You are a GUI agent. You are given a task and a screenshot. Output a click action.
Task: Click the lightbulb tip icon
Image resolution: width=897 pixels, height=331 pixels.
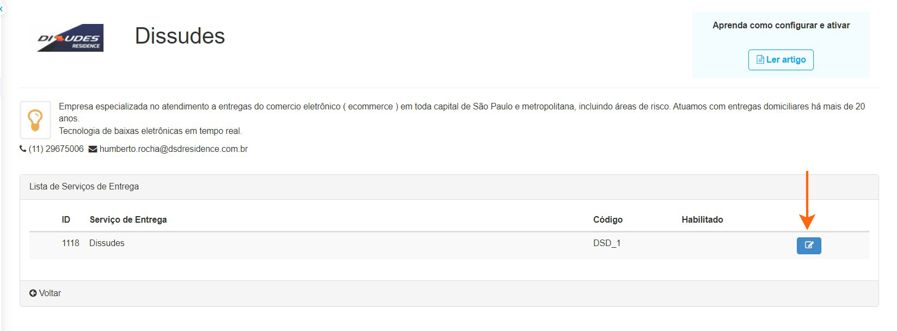coord(35,120)
